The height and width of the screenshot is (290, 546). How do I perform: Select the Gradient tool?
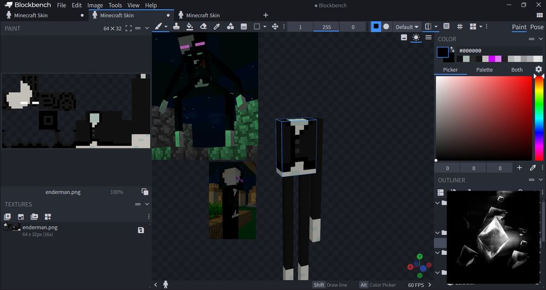(x=244, y=26)
